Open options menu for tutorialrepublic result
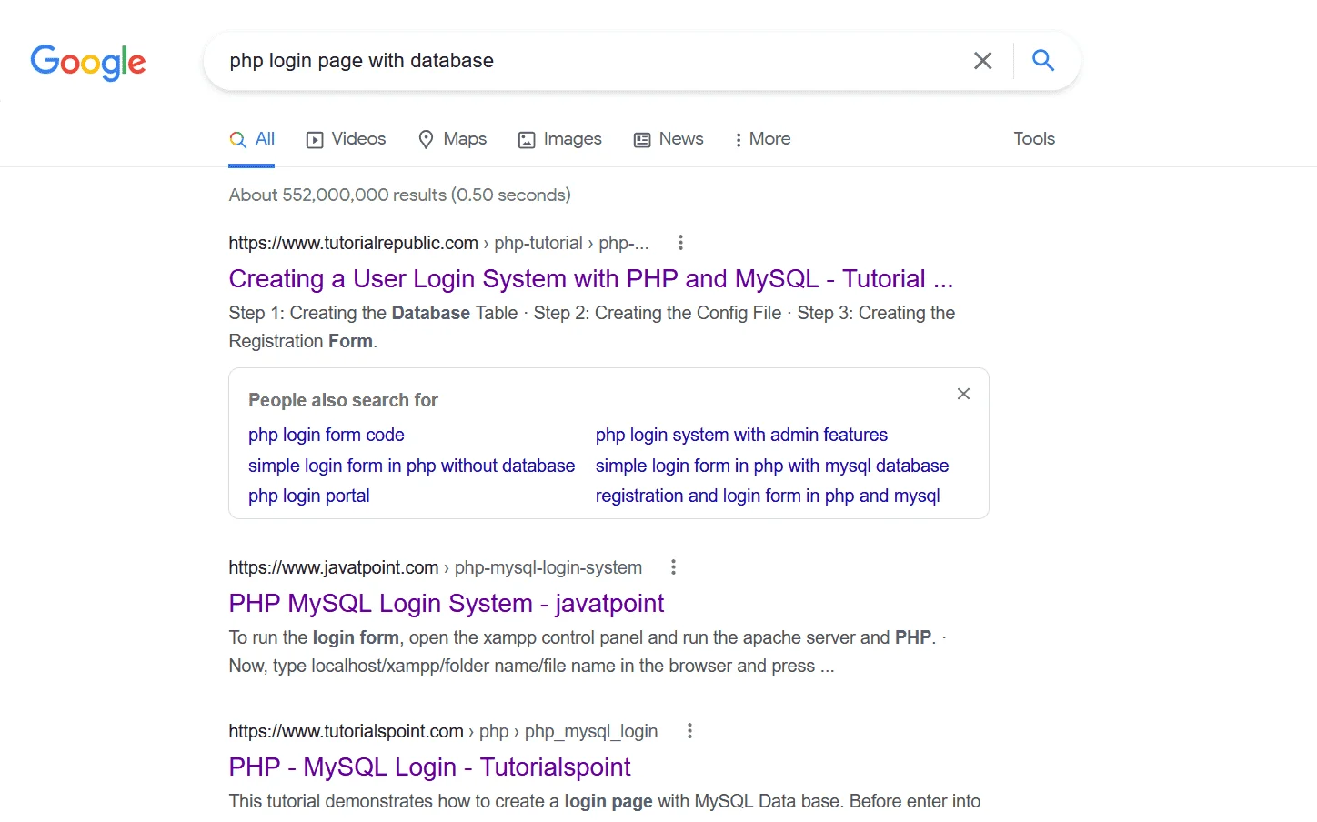Image resolution: width=1317 pixels, height=822 pixels. [680, 243]
